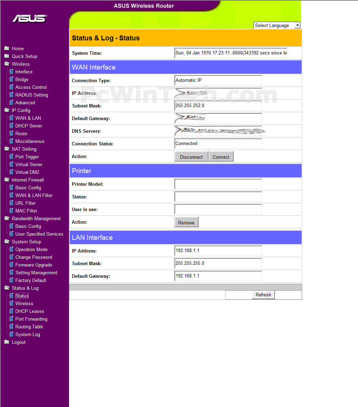This screenshot has height=407, width=358.
Task: Click the printer Remove button
Action: point(186,222)
